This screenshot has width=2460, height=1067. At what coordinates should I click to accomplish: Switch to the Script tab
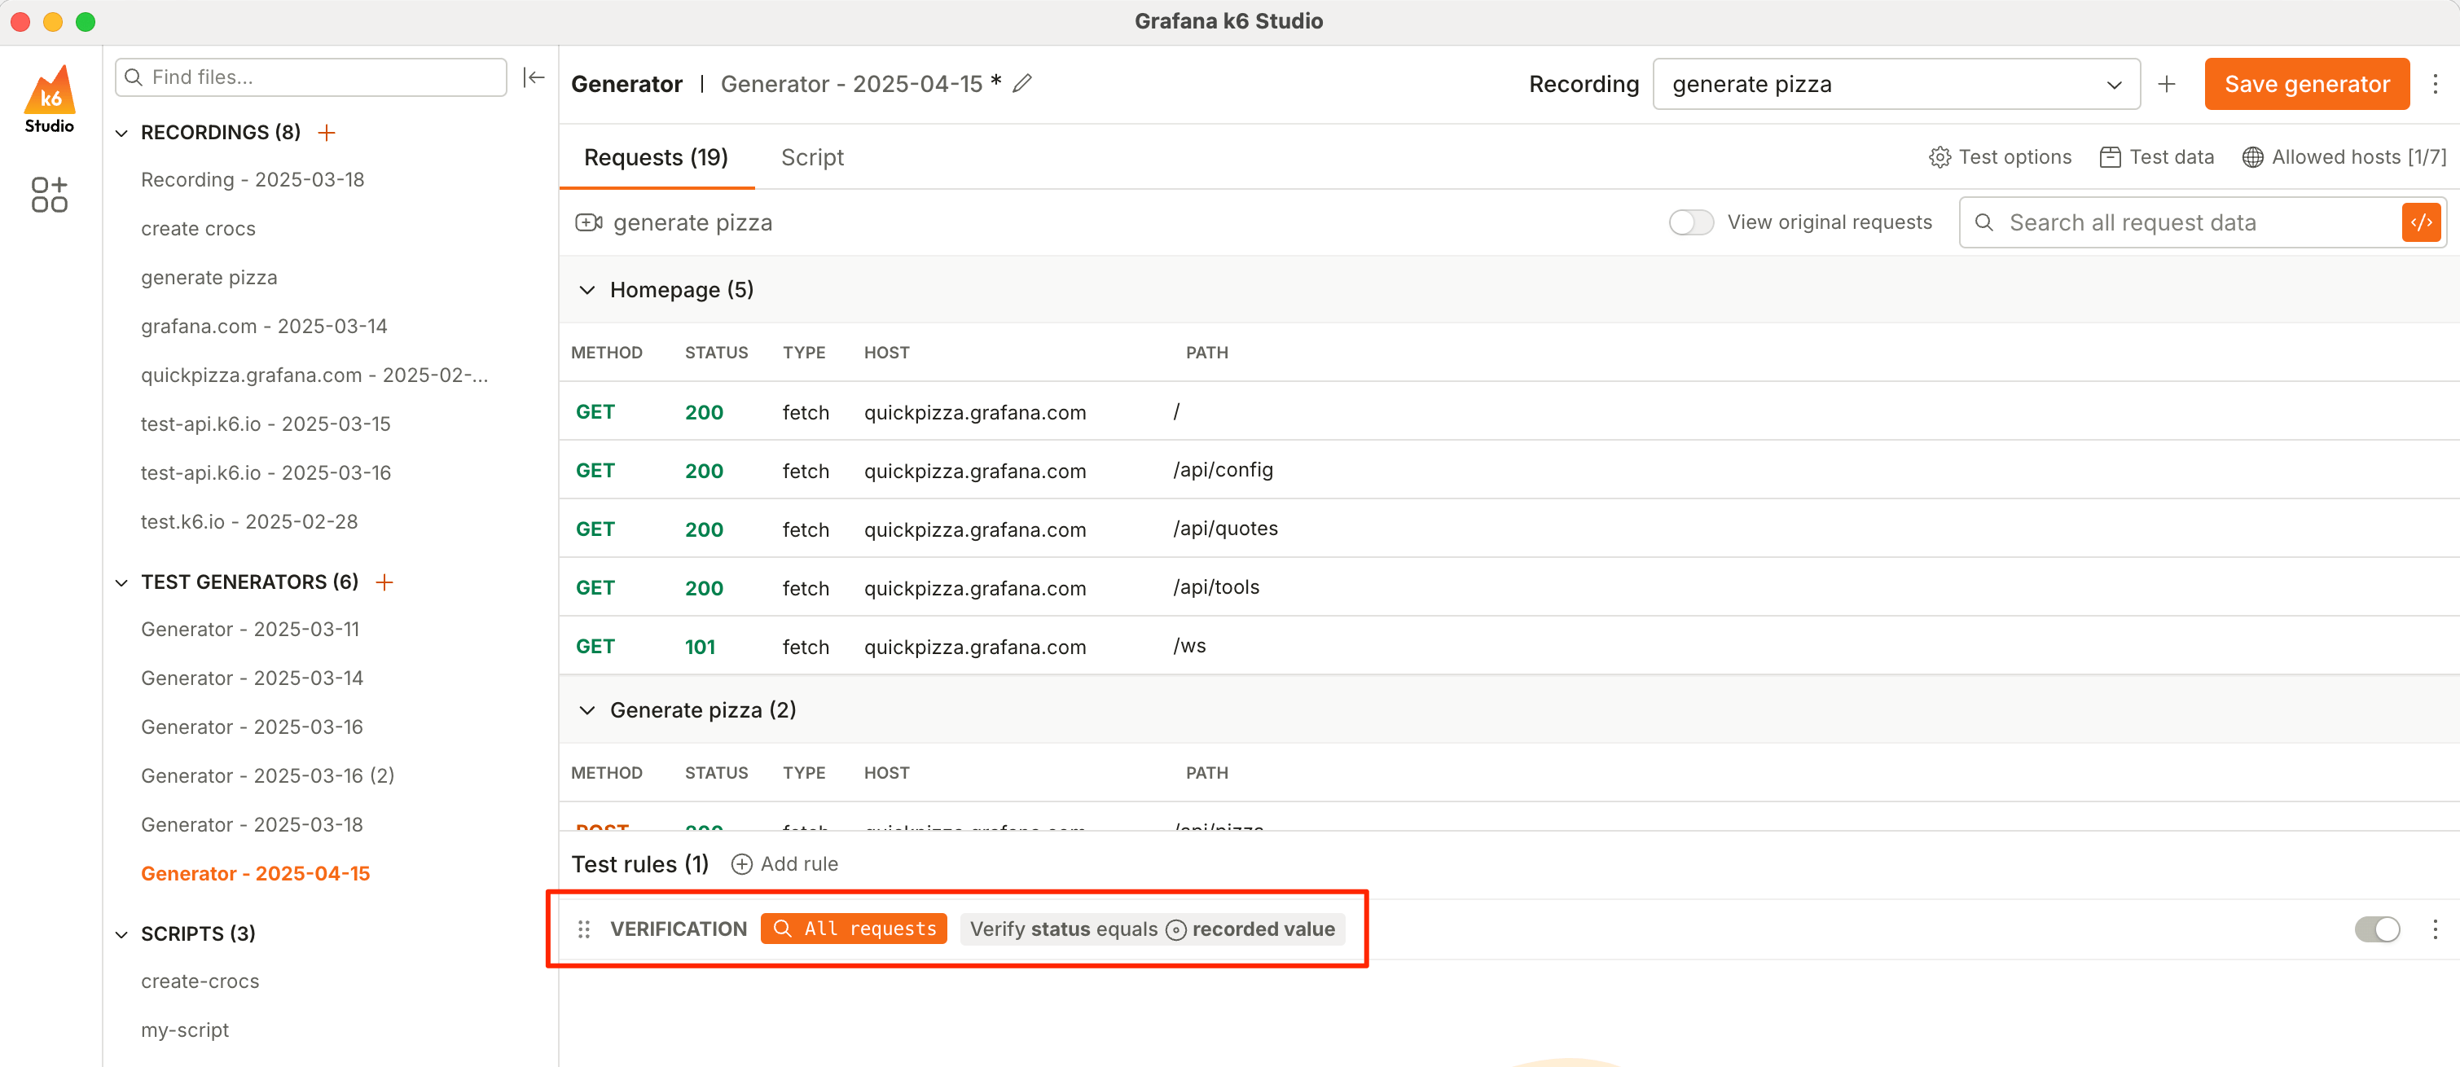pos(812,158)
